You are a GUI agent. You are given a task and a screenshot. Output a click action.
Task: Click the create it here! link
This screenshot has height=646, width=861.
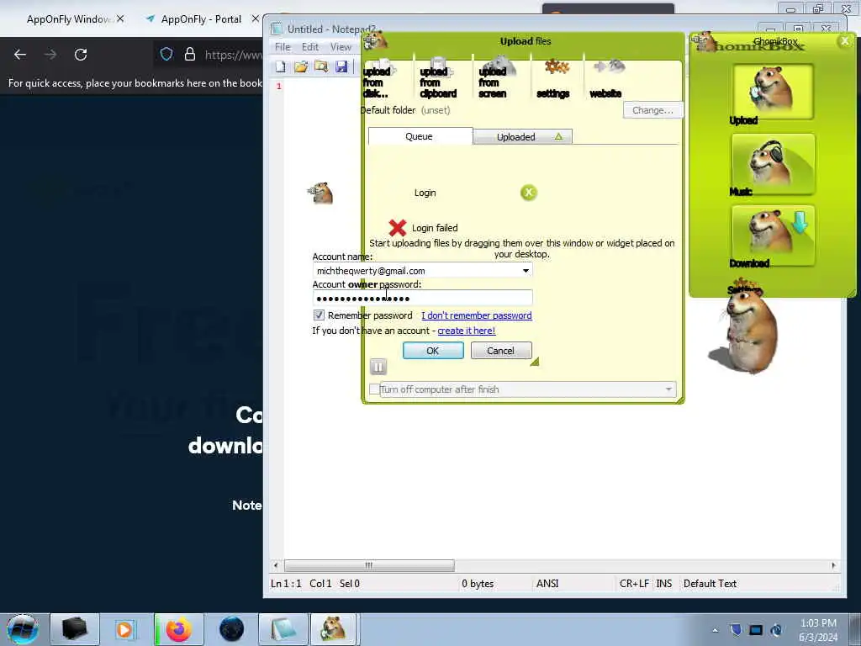tap(466, 331)
